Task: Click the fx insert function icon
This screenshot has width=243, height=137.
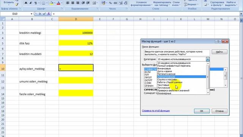Action: click(49, 14)
